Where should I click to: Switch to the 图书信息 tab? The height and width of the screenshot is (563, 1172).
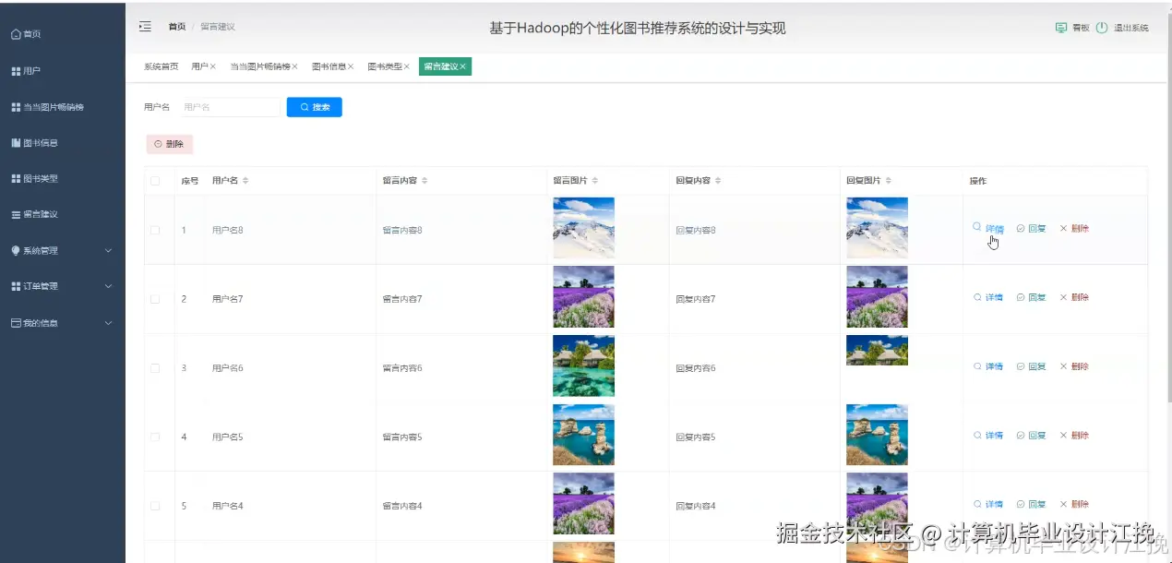click(x=329, y=66)
